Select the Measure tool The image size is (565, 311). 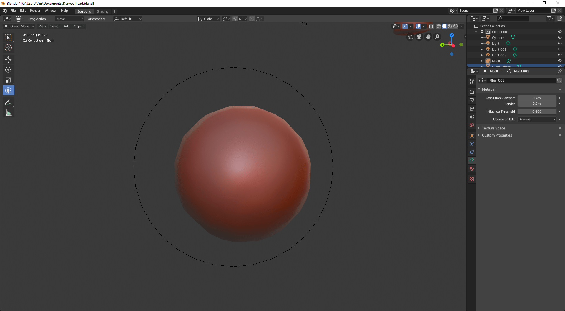click(8, 112)
